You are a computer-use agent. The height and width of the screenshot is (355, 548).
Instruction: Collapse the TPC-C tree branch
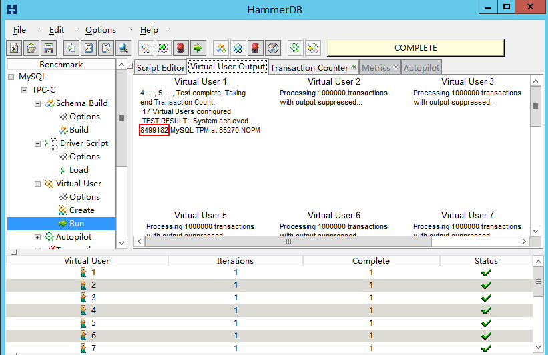click(x=25, y=90)
